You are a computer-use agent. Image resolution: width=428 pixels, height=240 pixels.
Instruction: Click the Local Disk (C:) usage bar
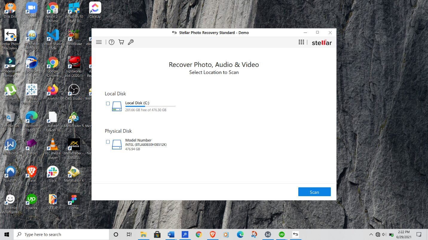pyautogui.click(x=150, y=106)
